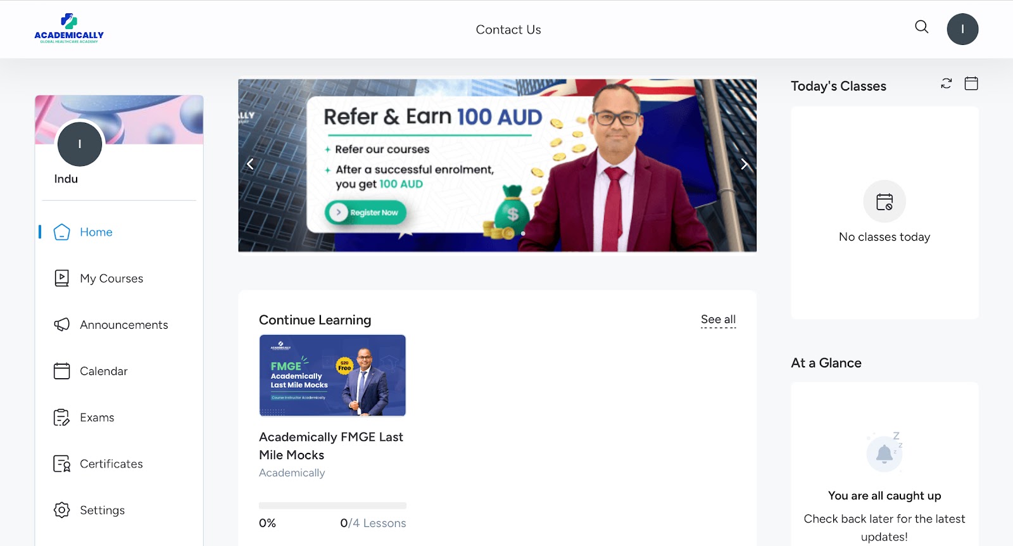This screenshot has width=1013, height=546.
Task: Click the Academically logo
Action: point(69,29)
